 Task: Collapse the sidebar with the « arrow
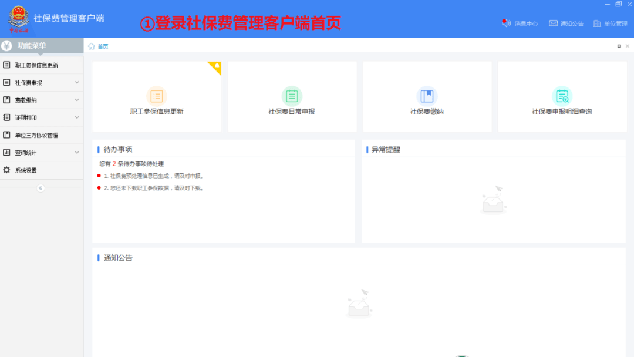[x=40, y=188]
